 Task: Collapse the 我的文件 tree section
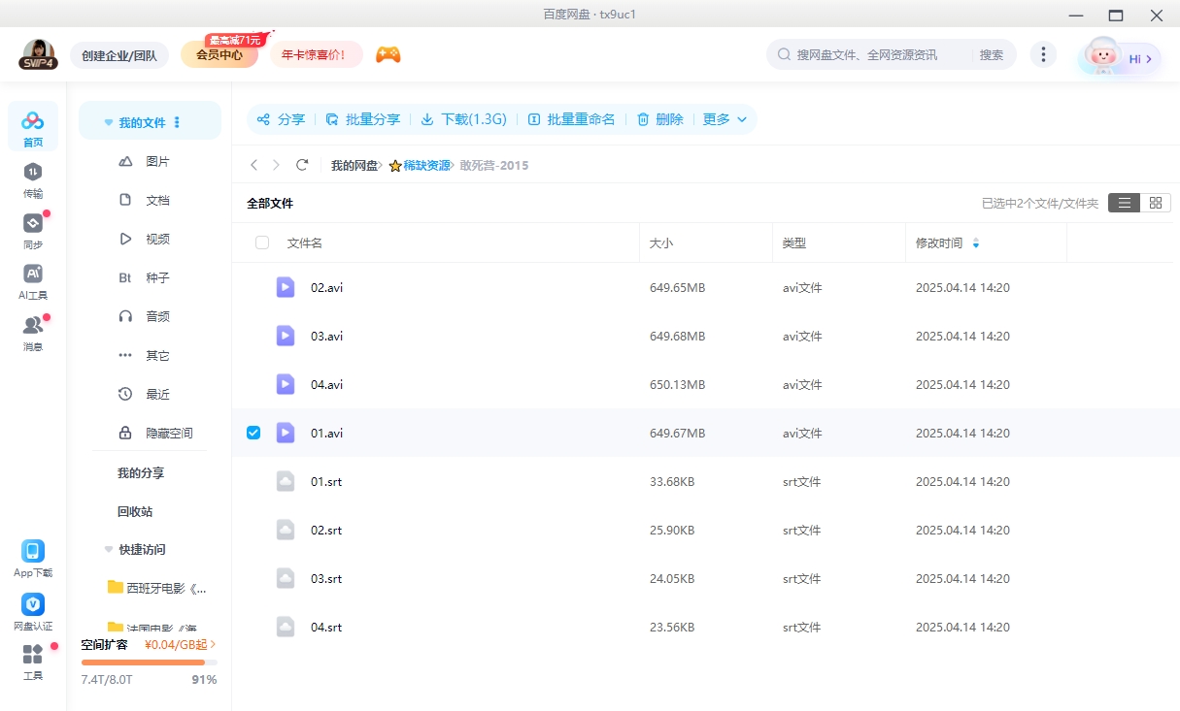(108, 120)
